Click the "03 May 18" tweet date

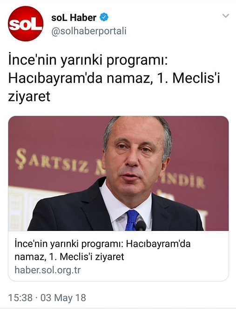tap(63, 297)
